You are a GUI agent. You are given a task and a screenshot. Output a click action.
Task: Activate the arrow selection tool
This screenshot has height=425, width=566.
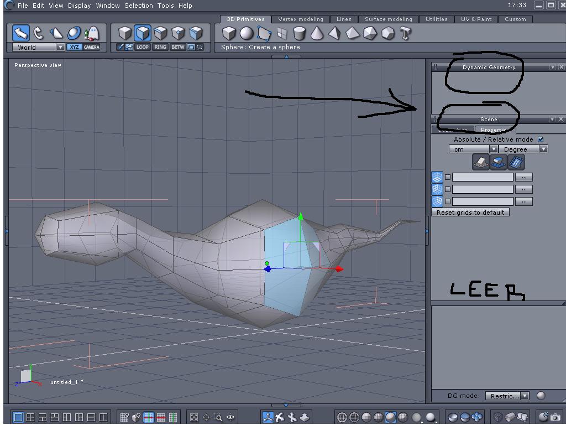21,33
